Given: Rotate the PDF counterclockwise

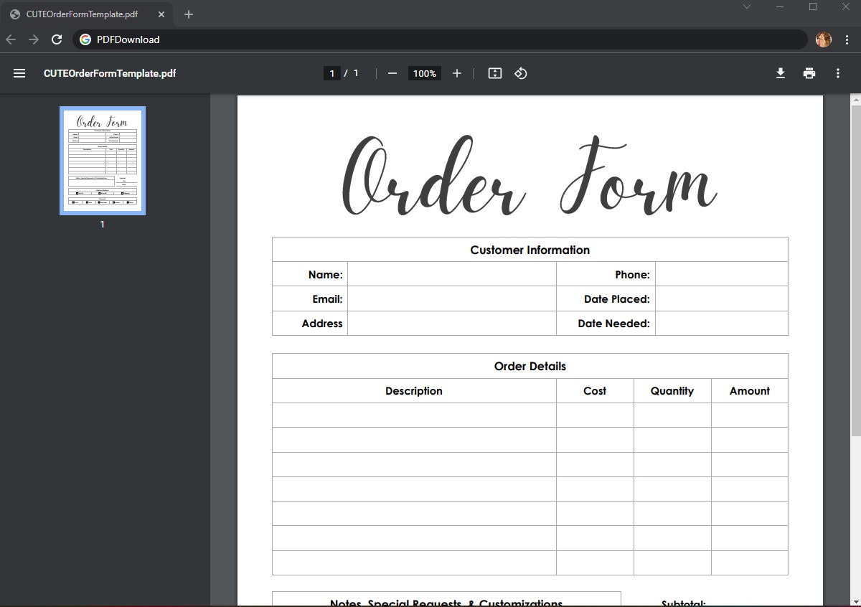Looking at the screenshot, I should coord(520,72).
